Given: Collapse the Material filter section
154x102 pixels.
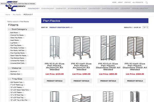Looking at the screenshot, I should click(9, 68).
